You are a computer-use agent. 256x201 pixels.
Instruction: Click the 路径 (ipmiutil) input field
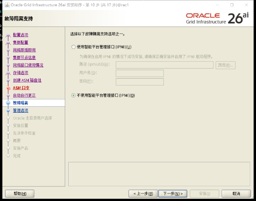pos(164,65)
